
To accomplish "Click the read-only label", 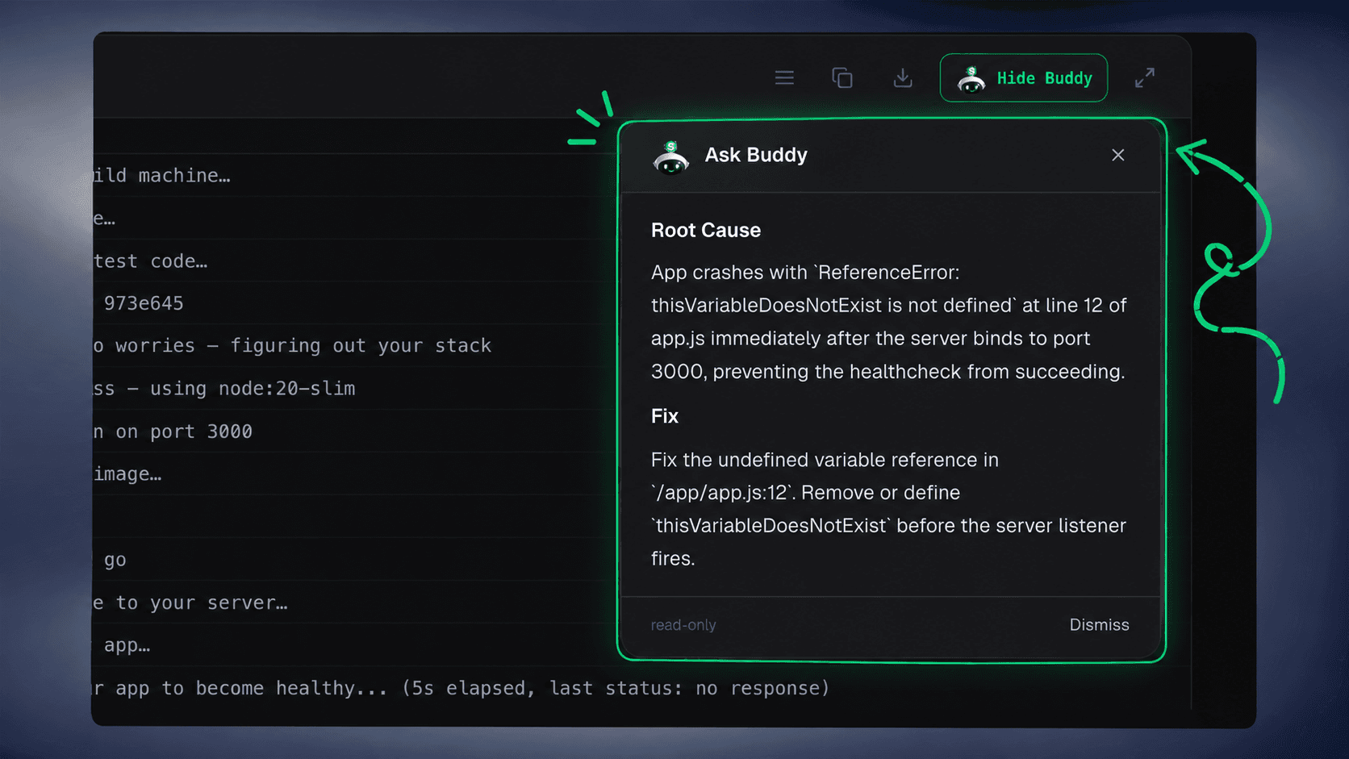I will [x=683, y=625].
